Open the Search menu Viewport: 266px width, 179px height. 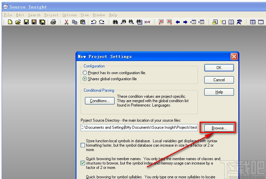coord(34,15)
